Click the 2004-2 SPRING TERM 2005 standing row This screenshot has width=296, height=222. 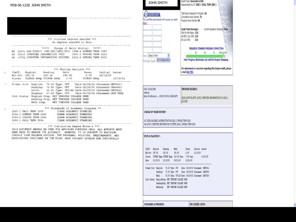coord(52,117)
